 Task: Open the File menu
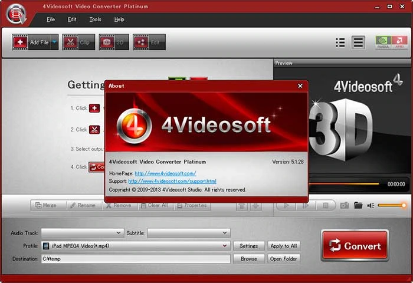pyautogui.click(x=51, y=19)
